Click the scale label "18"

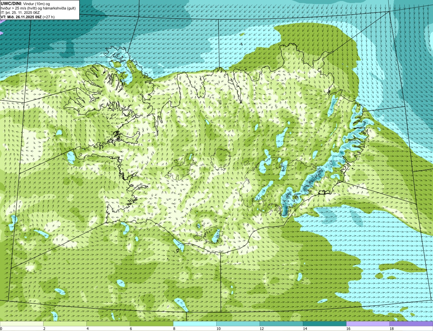[x=392, y=329]
